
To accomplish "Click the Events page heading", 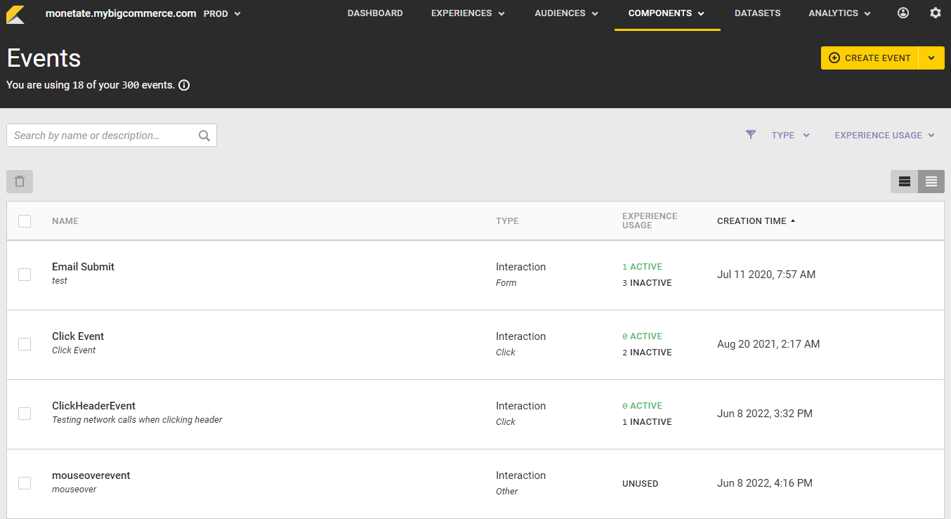I will 44,58.
